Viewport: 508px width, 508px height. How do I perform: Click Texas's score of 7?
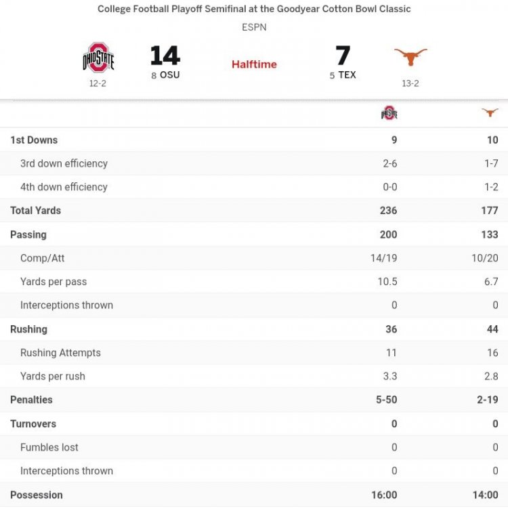(343, 56)
